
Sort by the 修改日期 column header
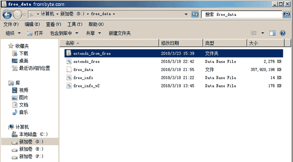181,43
